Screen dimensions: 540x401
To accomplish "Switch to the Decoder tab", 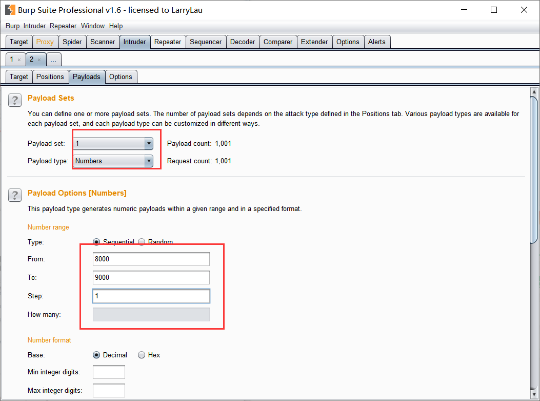I will tap(243, 42).
